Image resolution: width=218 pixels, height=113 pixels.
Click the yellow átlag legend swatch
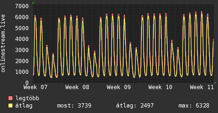10,106
